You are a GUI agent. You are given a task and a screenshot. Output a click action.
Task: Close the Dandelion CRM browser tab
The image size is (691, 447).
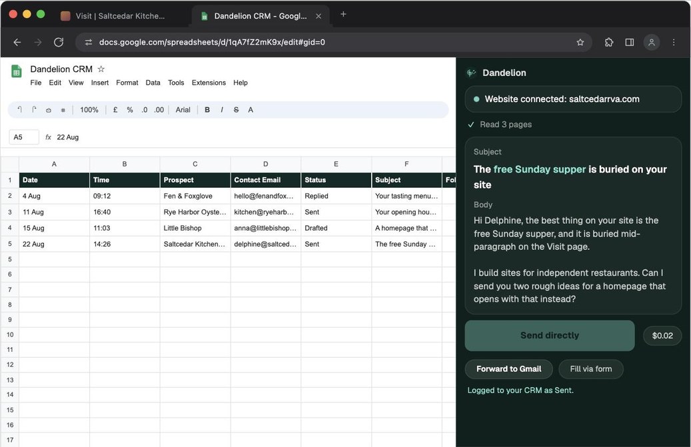318,16
